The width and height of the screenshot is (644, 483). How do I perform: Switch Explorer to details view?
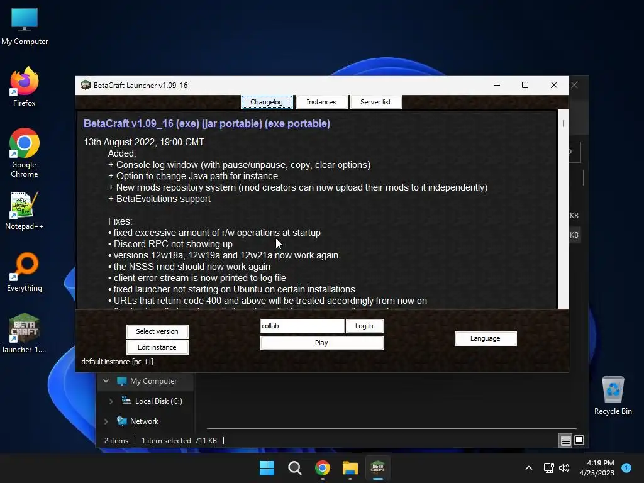[565, 441]
